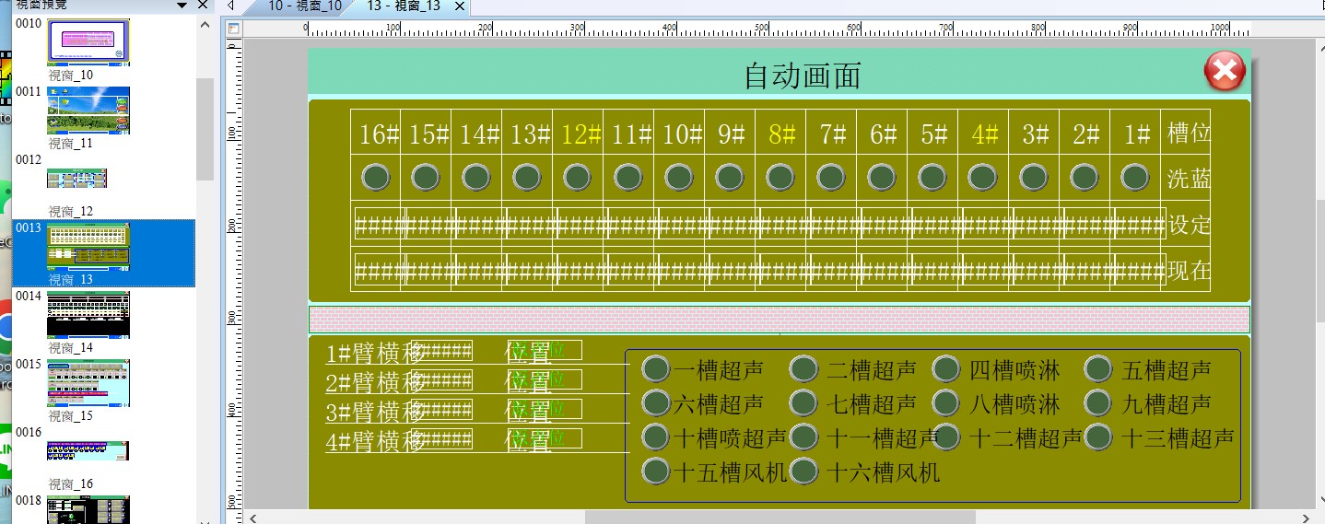
Task: Click the 洗蓝 lamp under slot 8#
Action: click(x=780, y=177)
